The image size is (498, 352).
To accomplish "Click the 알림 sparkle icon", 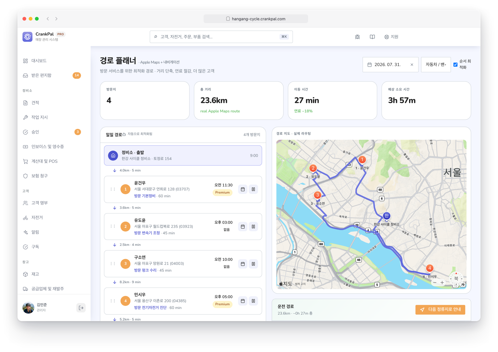I will [26, 232].
